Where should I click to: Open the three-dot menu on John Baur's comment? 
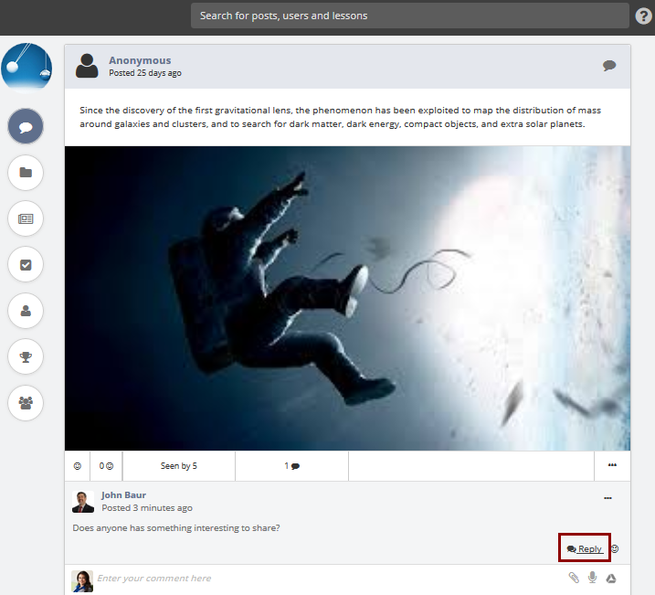pos(607,498)
